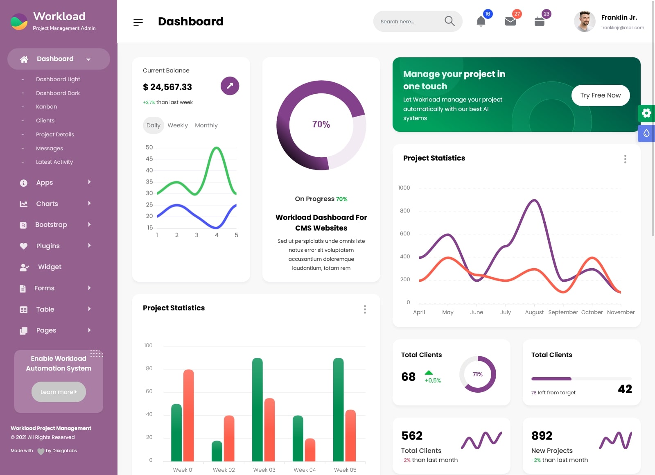Viewport: 655px width, 475px height.
Task: Select the Daily chart period
Action: coord(154,125)
